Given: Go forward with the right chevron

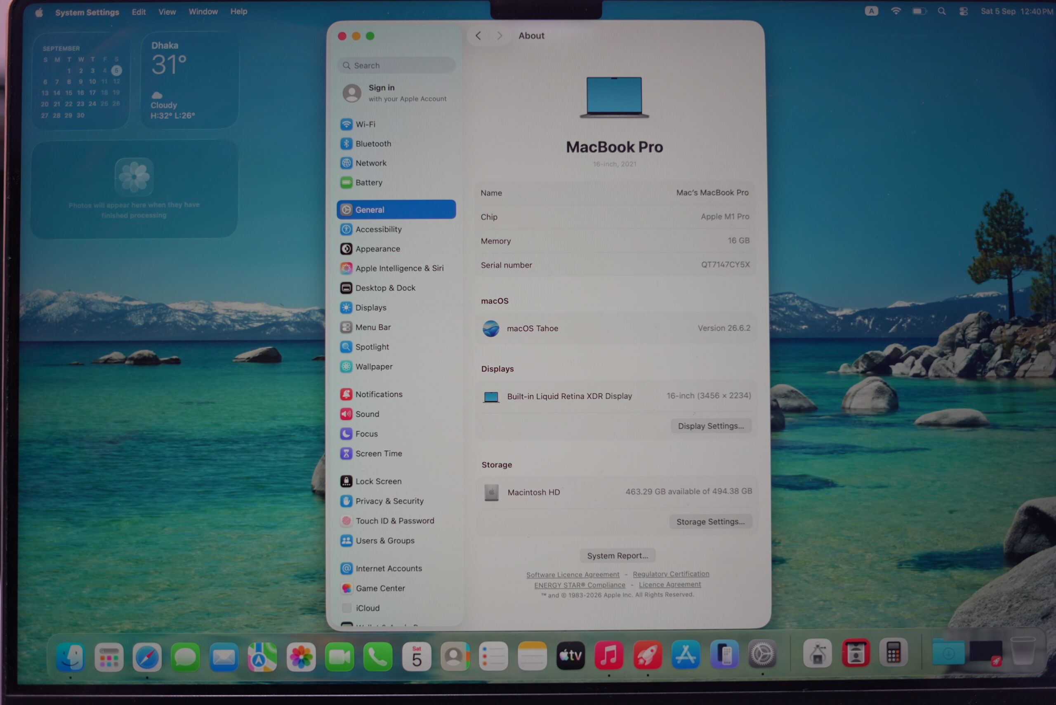Looking at the screenshot, I should (499, 35).
